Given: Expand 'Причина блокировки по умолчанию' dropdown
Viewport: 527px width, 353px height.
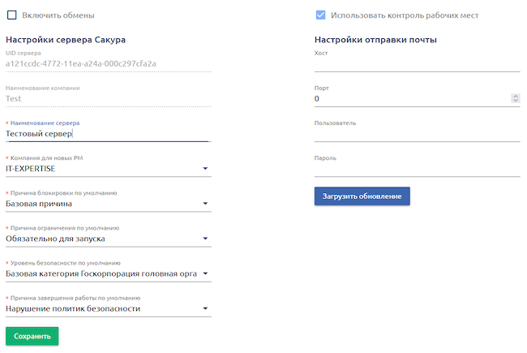Looking at the screenshot, I should pyautogui.click(x=206, y=204).
